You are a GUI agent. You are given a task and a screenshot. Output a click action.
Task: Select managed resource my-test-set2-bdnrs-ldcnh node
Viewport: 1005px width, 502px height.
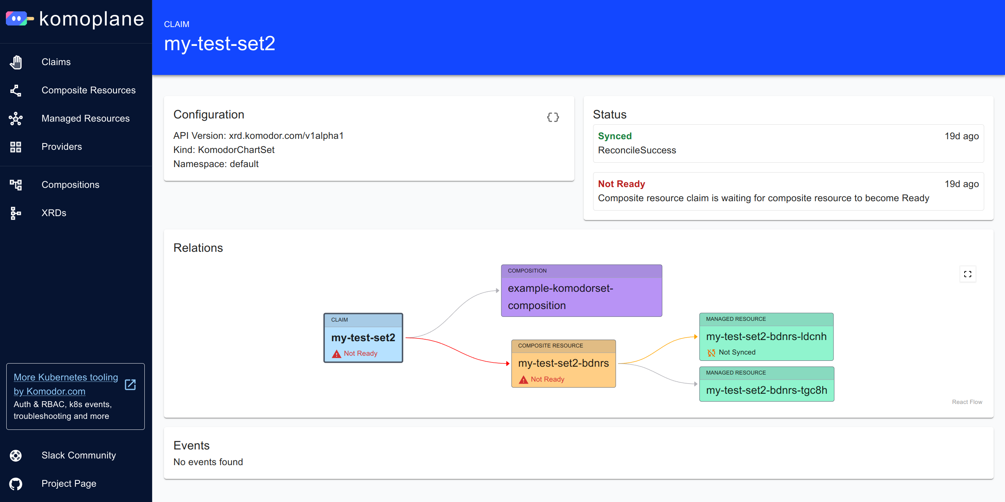(766, 337)
